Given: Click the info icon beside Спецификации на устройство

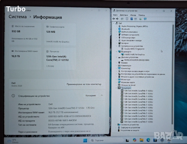Looking at the screenshot, I should pyautogui.click(x=13, y=96).
